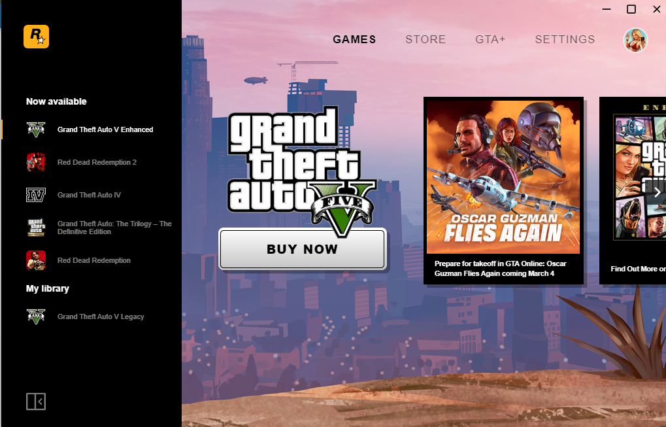Show next news card with arrow
Screen dimensions: 666x427
coord(657,192)
